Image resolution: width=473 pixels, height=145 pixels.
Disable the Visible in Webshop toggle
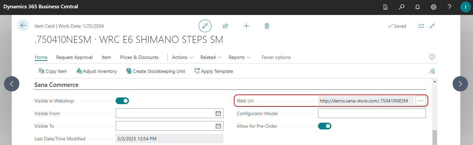122,101
